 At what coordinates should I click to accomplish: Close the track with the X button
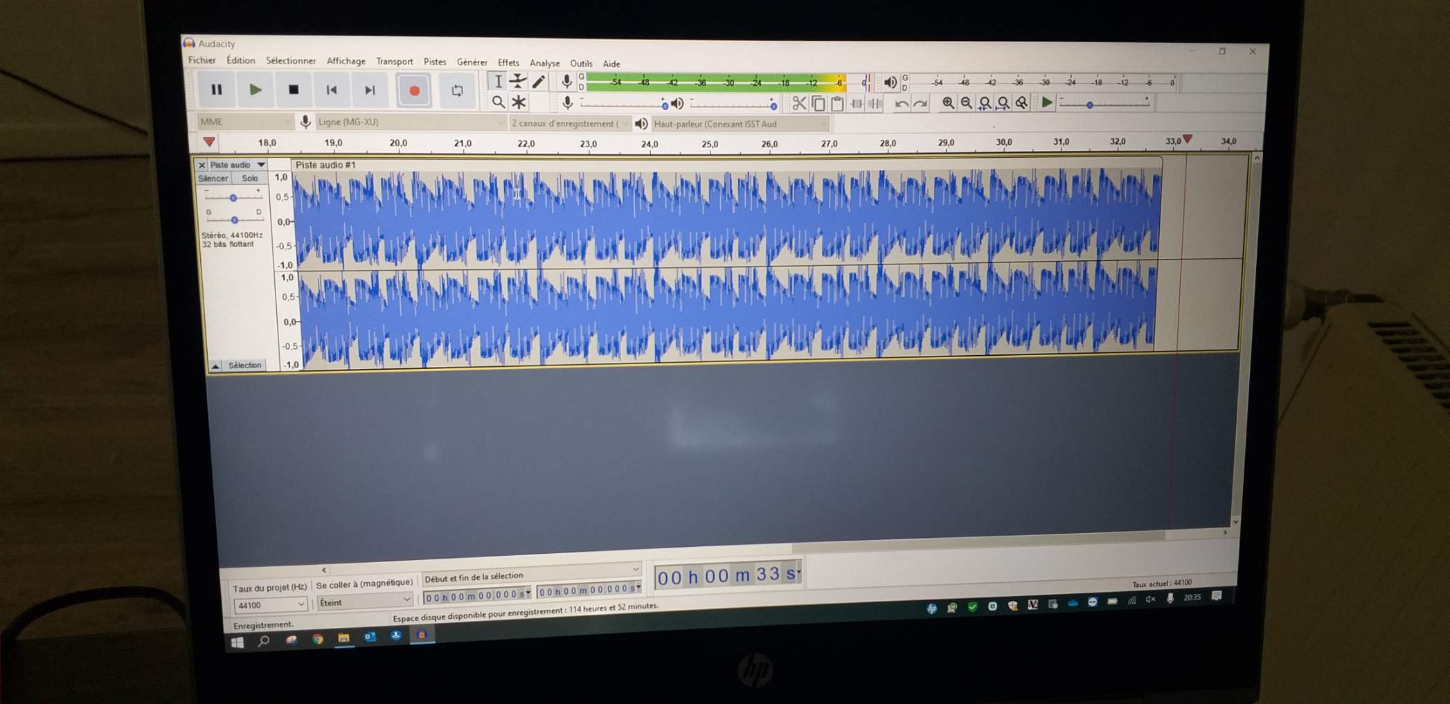pyautogui.click(x=202, y=165)
